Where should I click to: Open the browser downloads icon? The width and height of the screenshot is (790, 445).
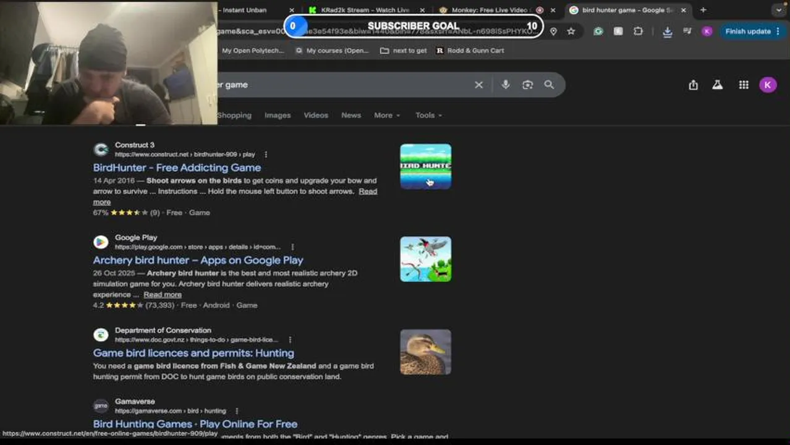tap(667, 32)
